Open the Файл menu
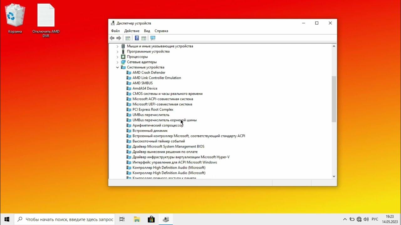Viewport: 401px width, 225px height. pyautogui.click(x=115, y=31)
